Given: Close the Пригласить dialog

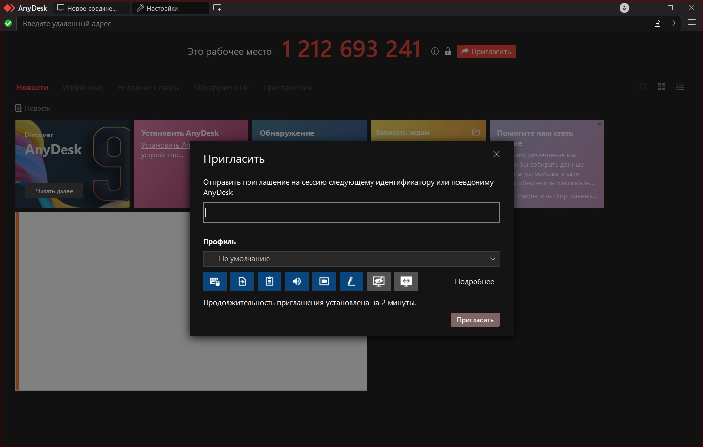Looking at the screenshot, I should coord(496,154).
